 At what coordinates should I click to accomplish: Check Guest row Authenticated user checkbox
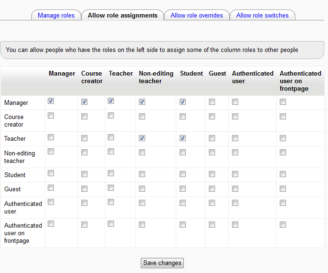click(235, 188)
